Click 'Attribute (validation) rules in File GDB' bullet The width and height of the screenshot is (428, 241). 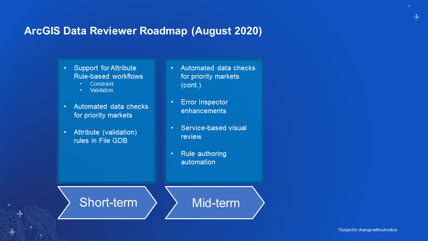pyautogui.click(x=105, y=137)
